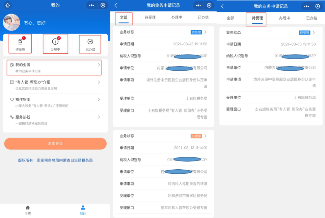Select 已办结 tab in right screen

point(312,18)
